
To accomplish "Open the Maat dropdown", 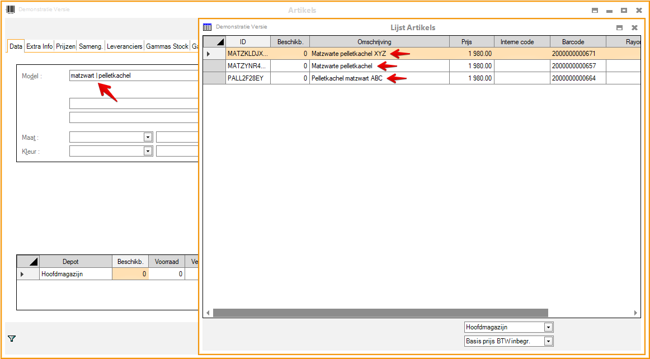I will coord(148,137).
